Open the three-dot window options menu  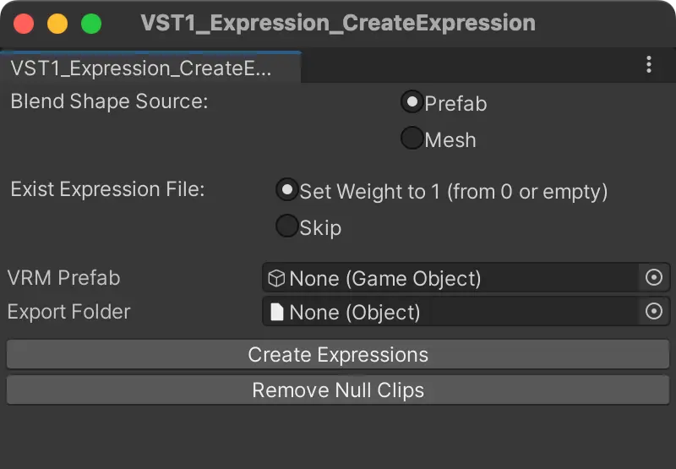[x=649, y=65]
